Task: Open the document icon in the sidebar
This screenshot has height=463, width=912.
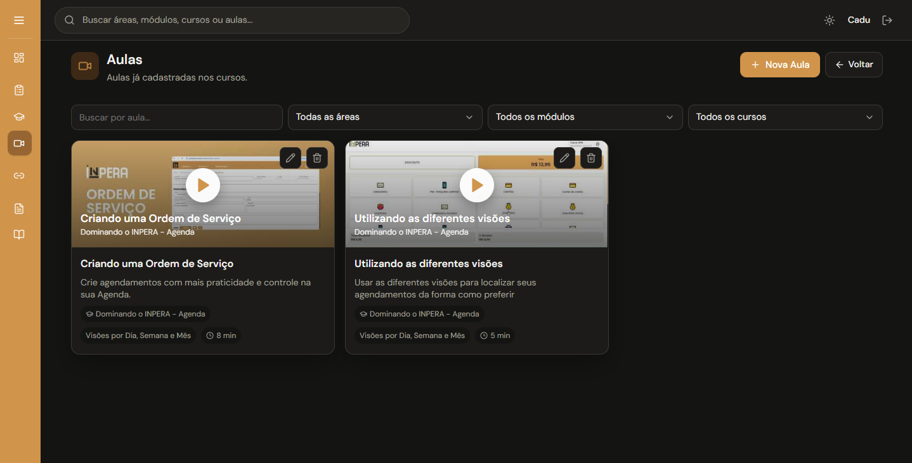Action: point(19,208)
